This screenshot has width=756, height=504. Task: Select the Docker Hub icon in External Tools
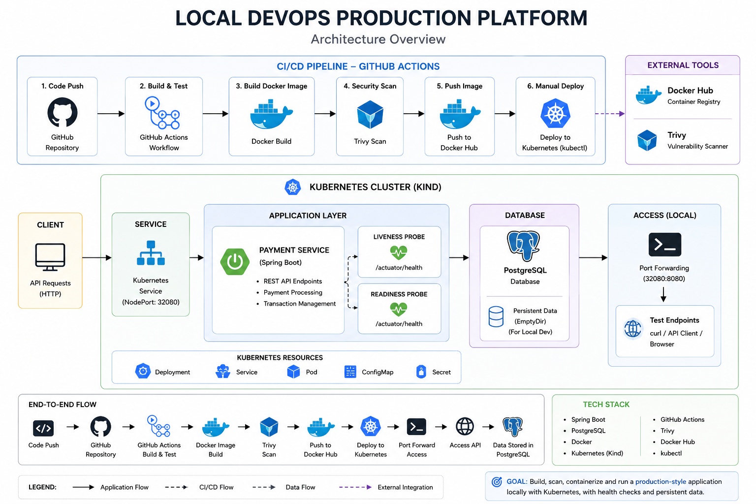click(648, 95)
